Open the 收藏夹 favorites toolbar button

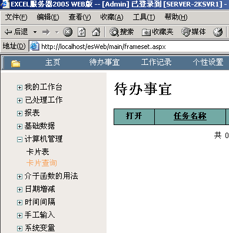(x=157, y=32)
